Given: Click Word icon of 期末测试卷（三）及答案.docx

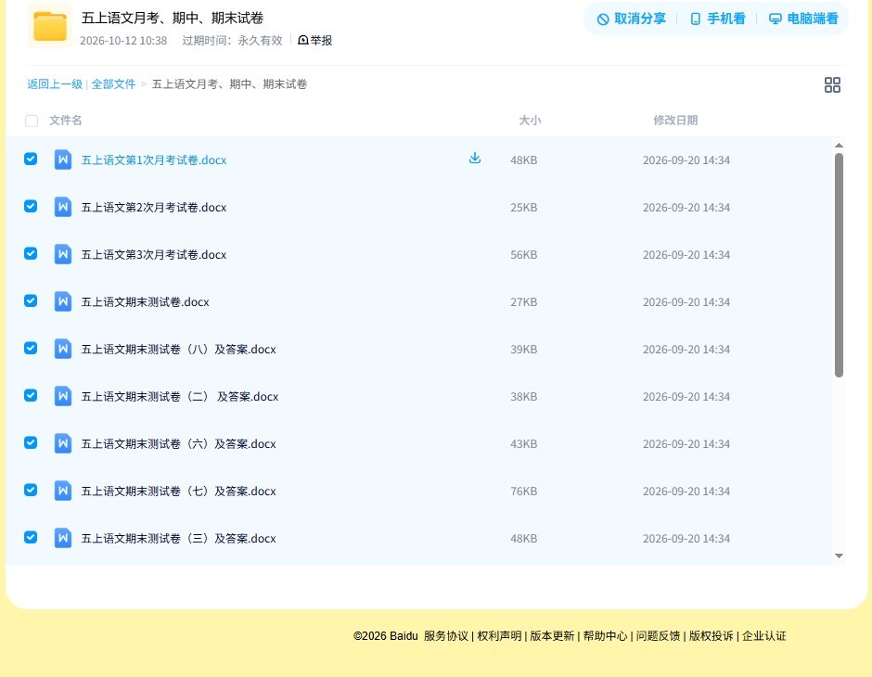Looking at the screenshot, I should coord(63,538).
